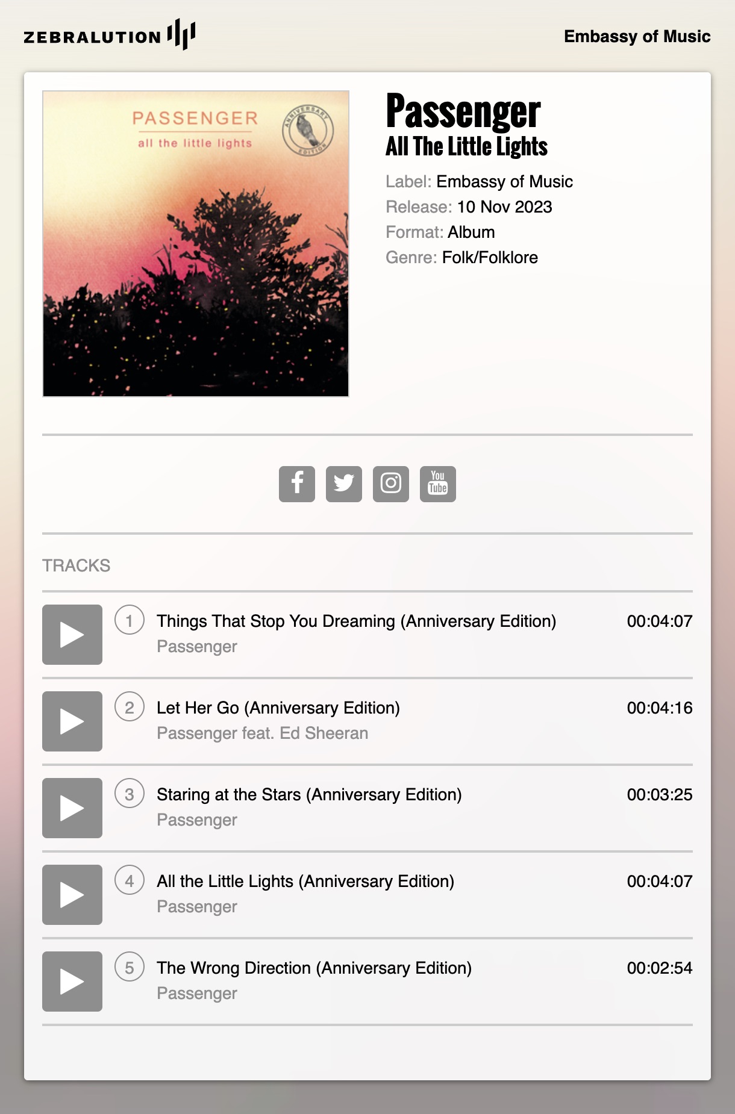Image resolution: width=735 pixels, height=1114 pixels.
Task: Play Let Her Go track
Action: point(72,721)
